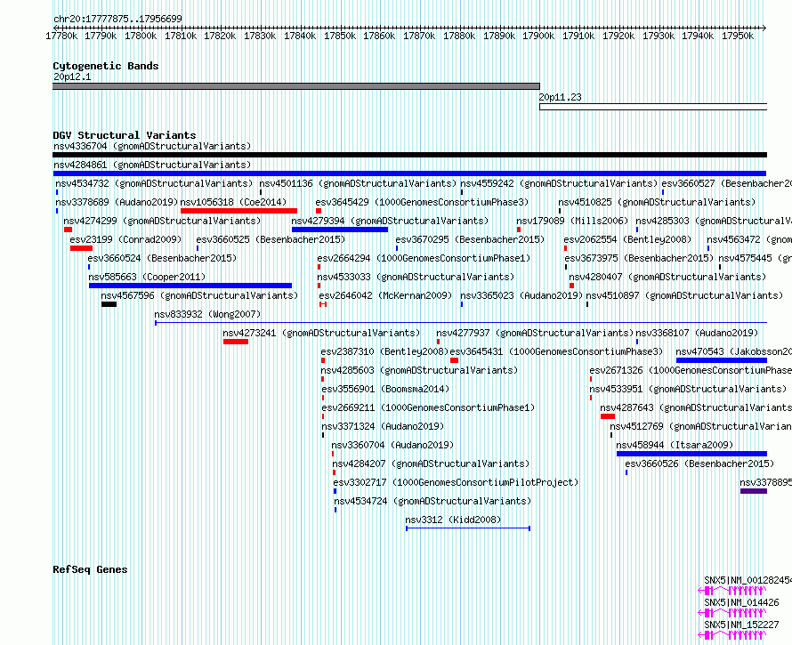Open the esv2664294 (1000GenomesConsortiumPhase1) label

point(424,258)
